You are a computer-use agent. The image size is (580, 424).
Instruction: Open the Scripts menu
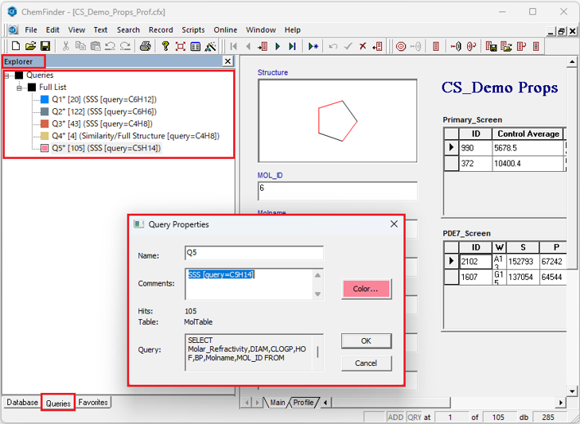tap(193, 30)
